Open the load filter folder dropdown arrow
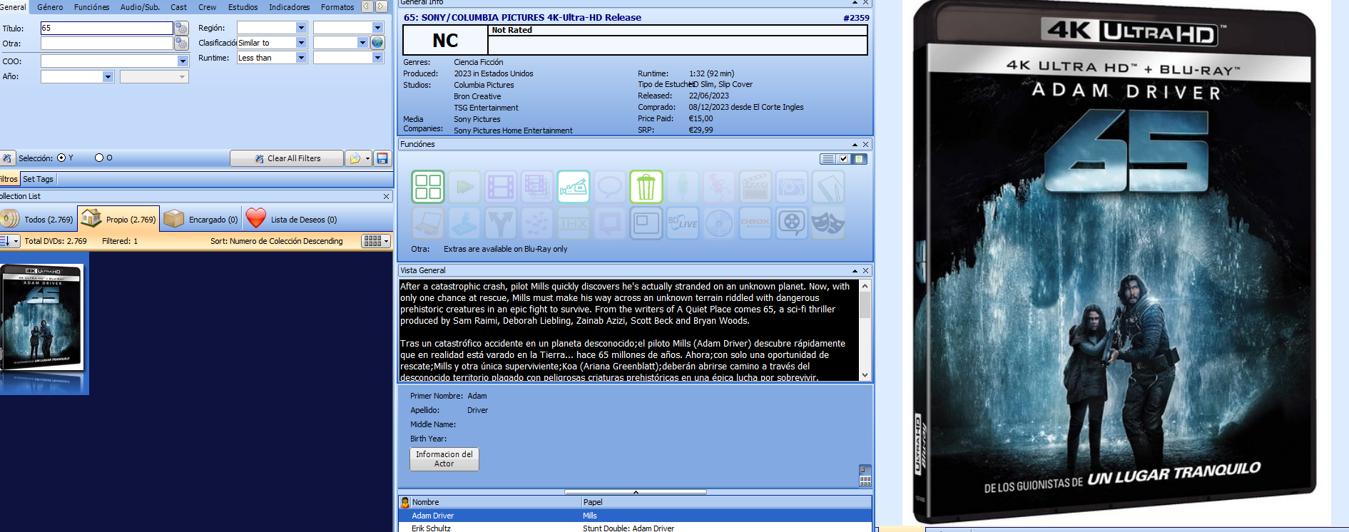Screen dimensions: 1349x532 pos(368,158)
